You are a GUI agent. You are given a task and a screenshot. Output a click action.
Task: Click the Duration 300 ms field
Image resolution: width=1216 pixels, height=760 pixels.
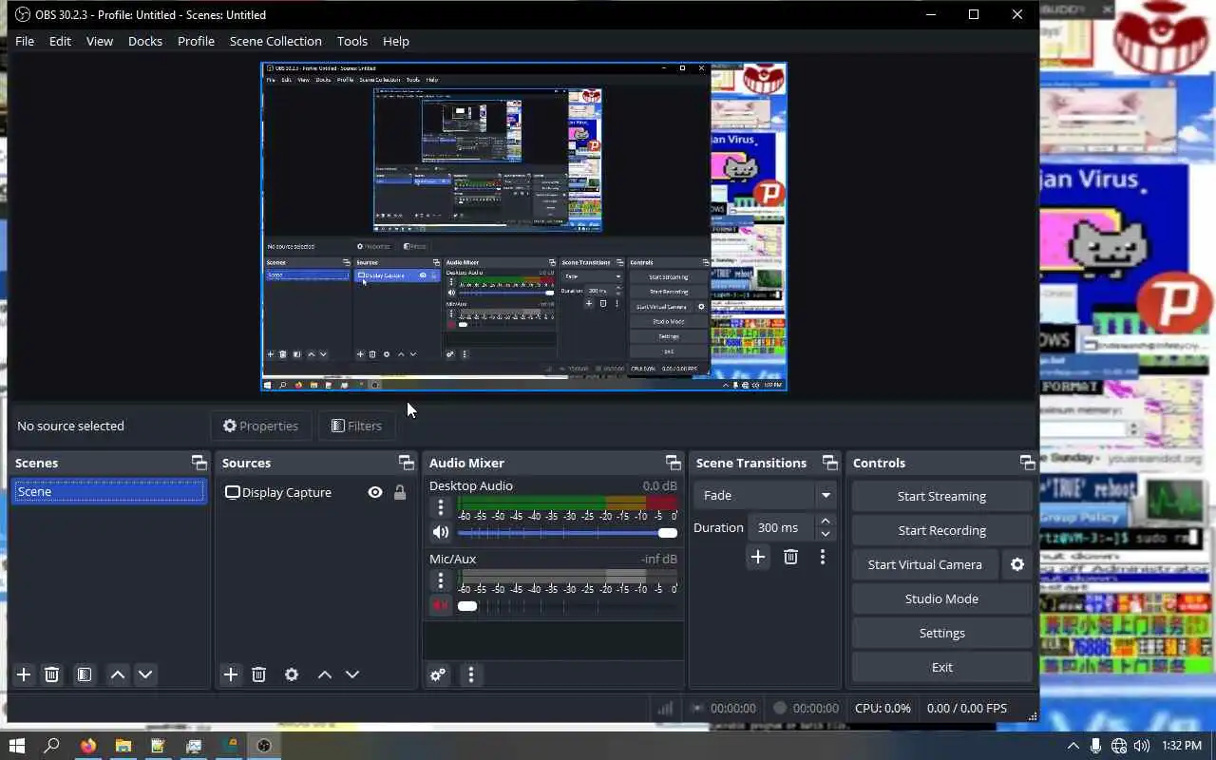coord(781,527)
